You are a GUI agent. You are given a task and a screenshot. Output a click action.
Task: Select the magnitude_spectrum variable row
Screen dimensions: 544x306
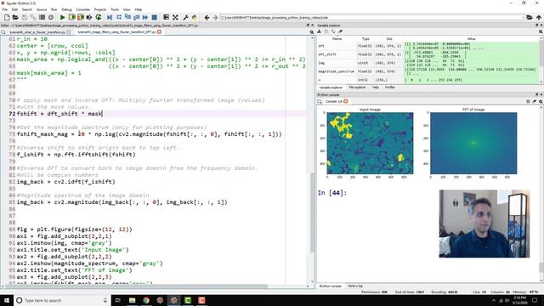pos(428,71)
